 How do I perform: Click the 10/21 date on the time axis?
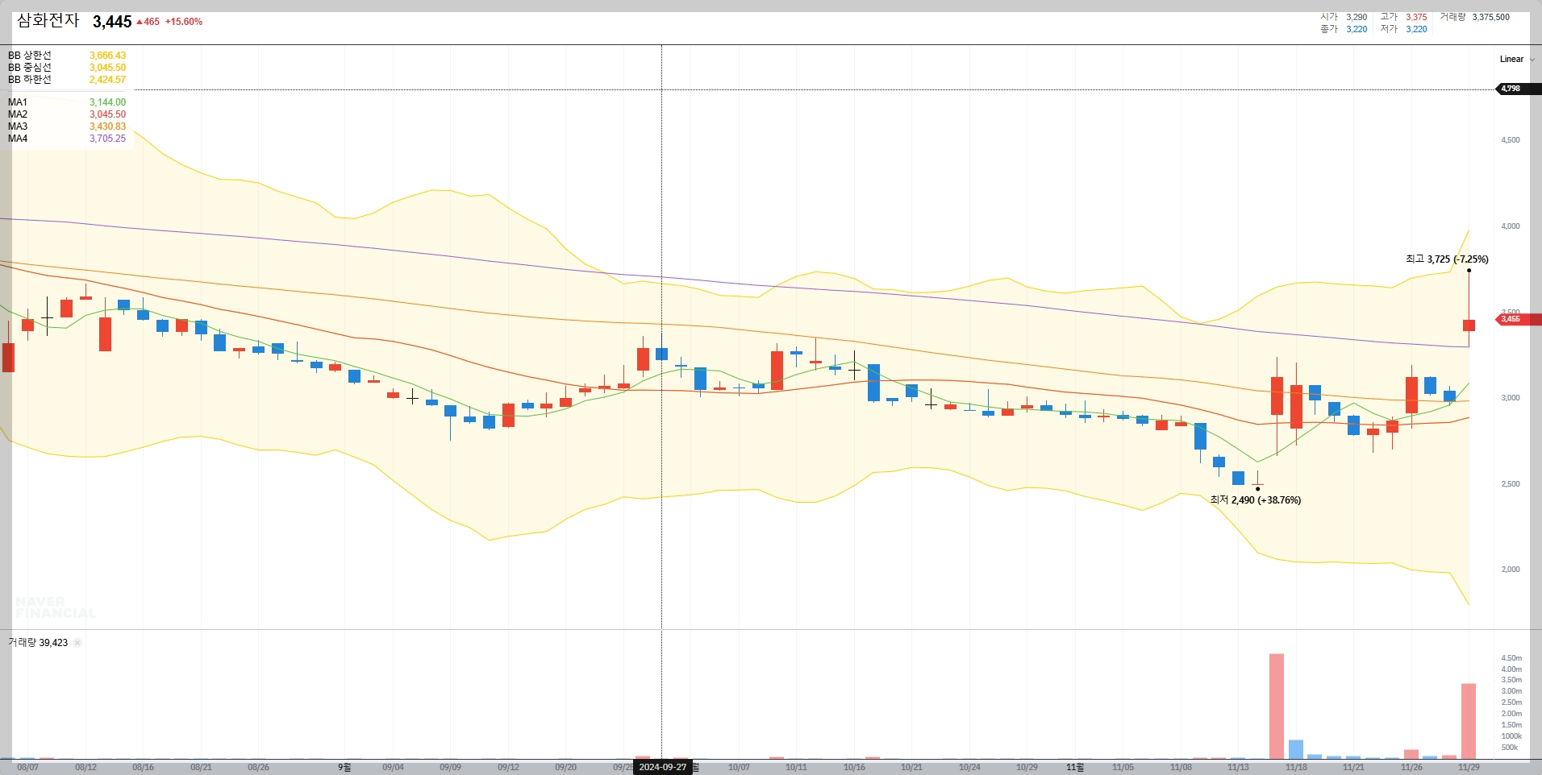tap(911, 767)
